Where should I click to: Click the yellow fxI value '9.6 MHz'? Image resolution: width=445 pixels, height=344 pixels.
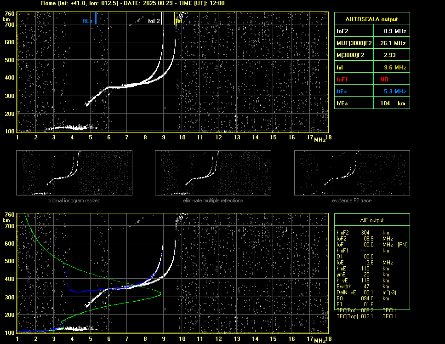pyautogui.click(x=395, y=68)
